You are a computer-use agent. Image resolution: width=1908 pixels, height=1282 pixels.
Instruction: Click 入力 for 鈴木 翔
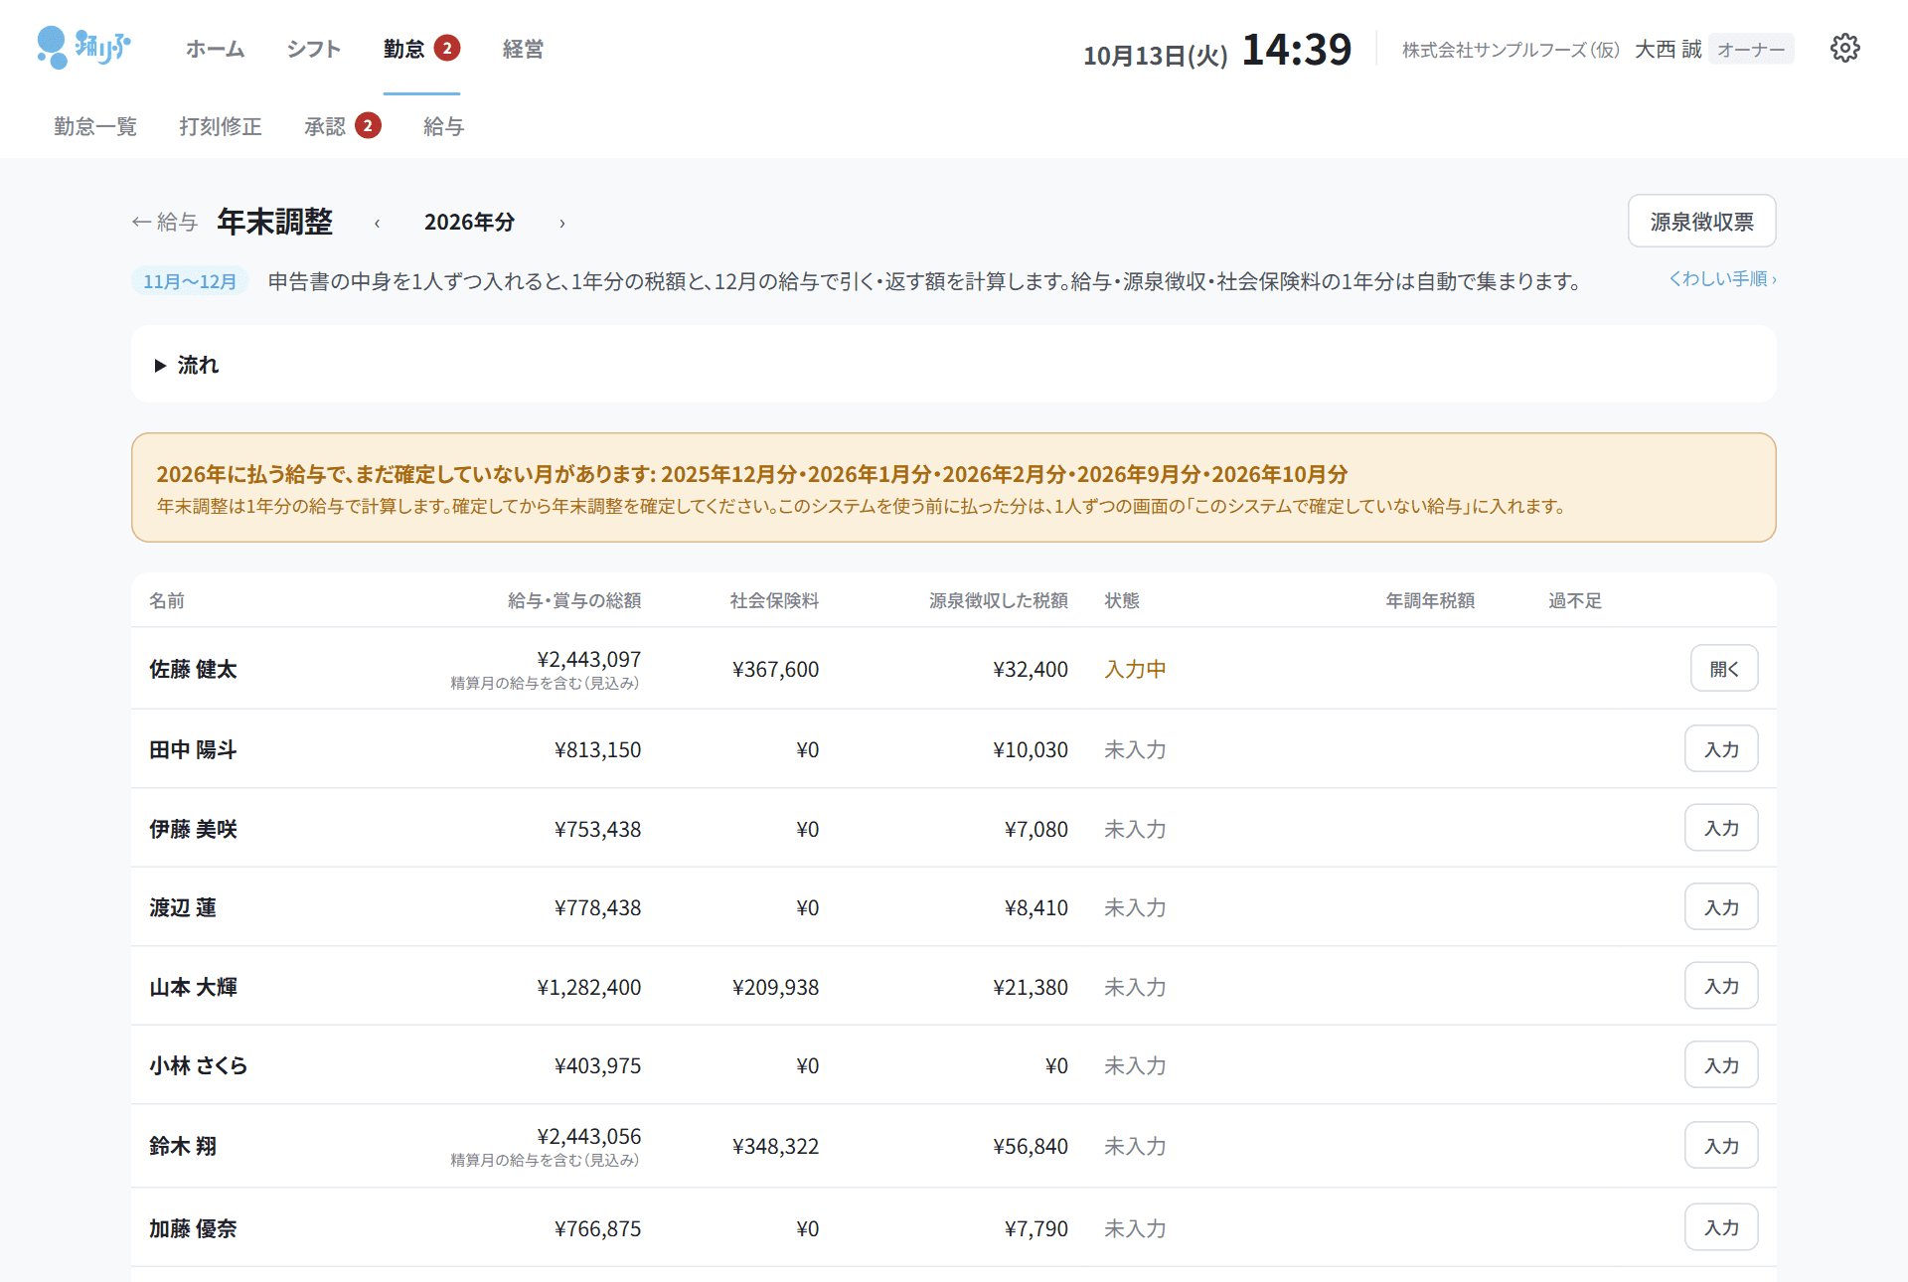(x=1721, y=1146)
